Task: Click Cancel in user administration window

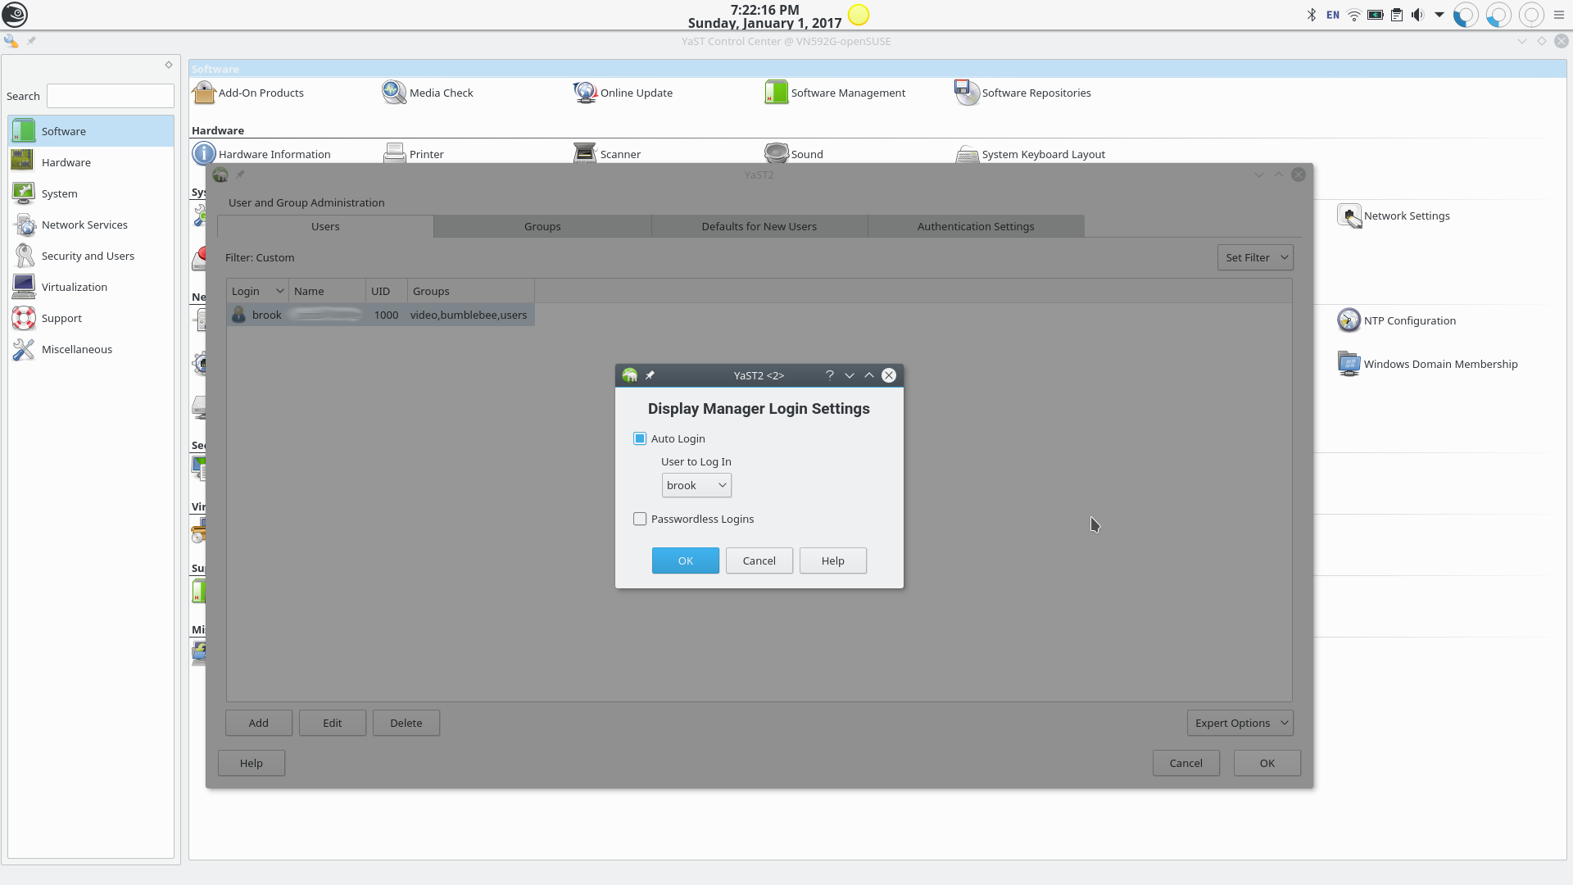Action: click(x=1186, y=763)
